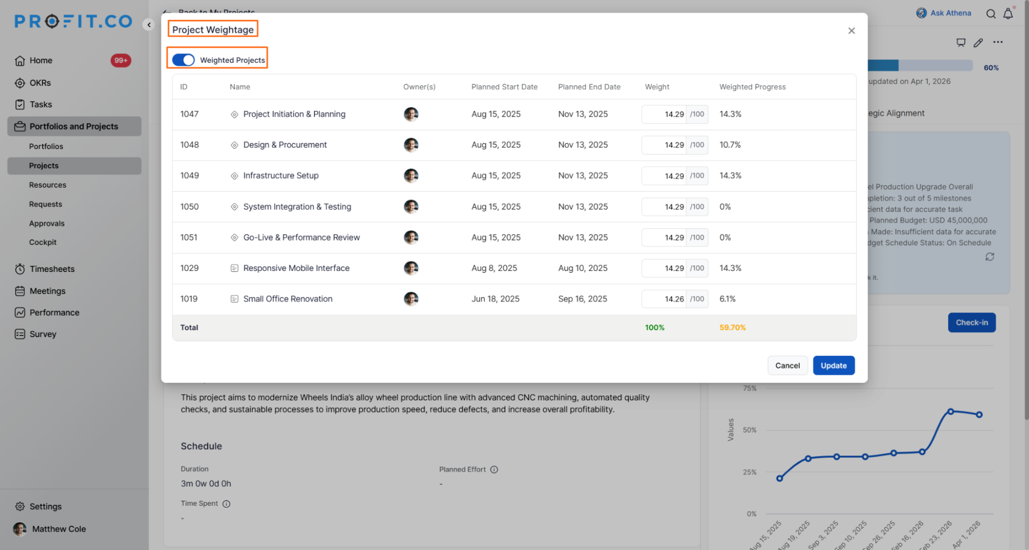Screen dimensions: 1029x550
Task: Click the Cancel button
Action: [x=787, y=365]
